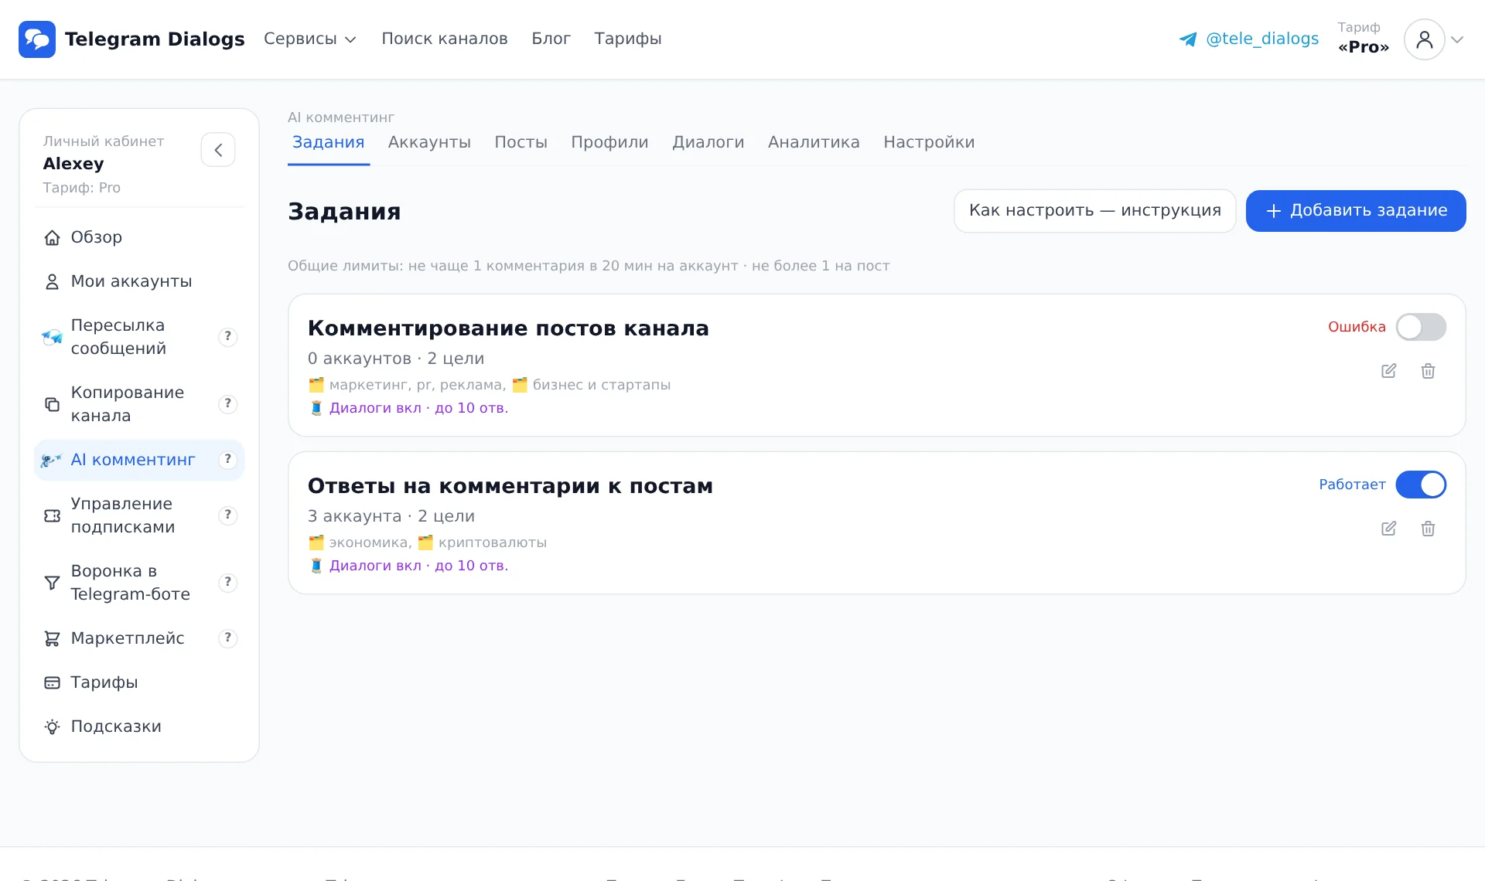Click the Добавить задание button
The height and width of the screenshot is (881, 1485).
click(1356, 211)
